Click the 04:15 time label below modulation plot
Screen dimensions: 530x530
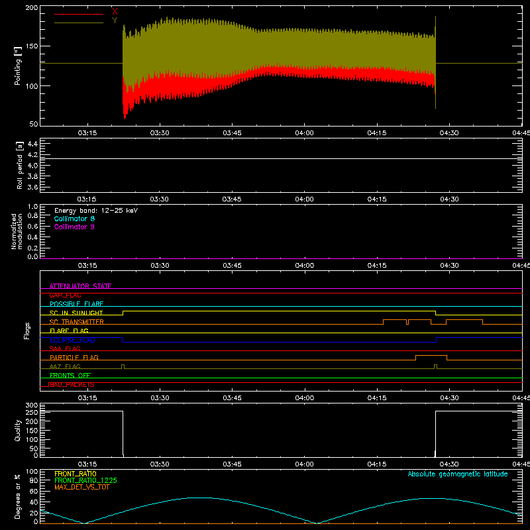pyautogui.click(x=377, y=266)
